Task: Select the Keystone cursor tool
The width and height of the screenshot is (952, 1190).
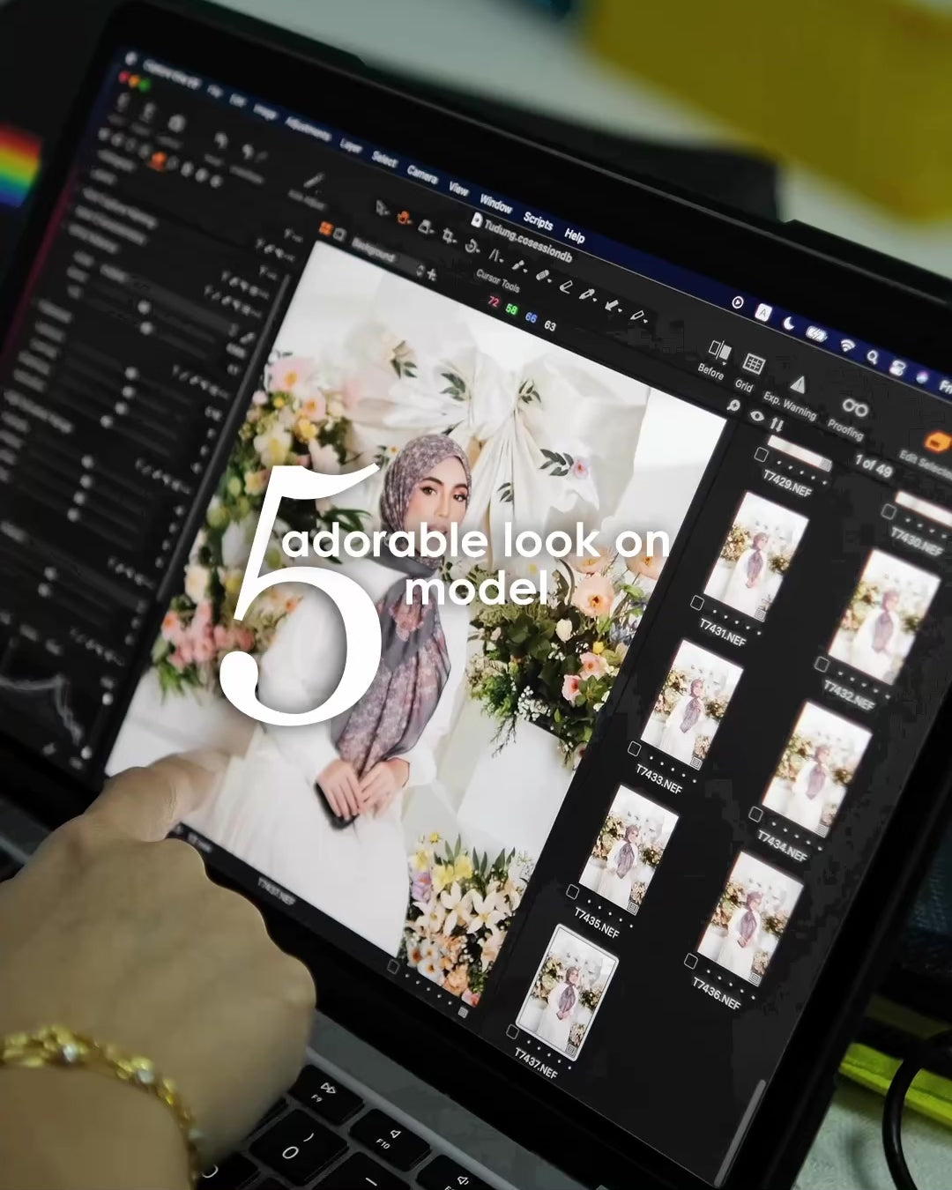Action: click(x=495, y=257)
